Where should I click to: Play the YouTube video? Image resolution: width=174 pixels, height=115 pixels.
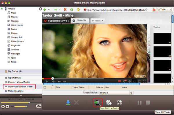pos(47,81)
